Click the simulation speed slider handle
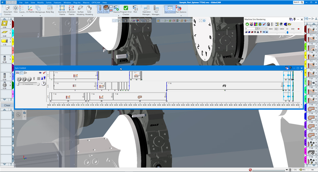The width and height of the screenshot is (318, 172). (x=287, y=32)
